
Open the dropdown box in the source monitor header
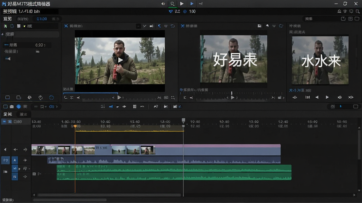pos(138,26)
